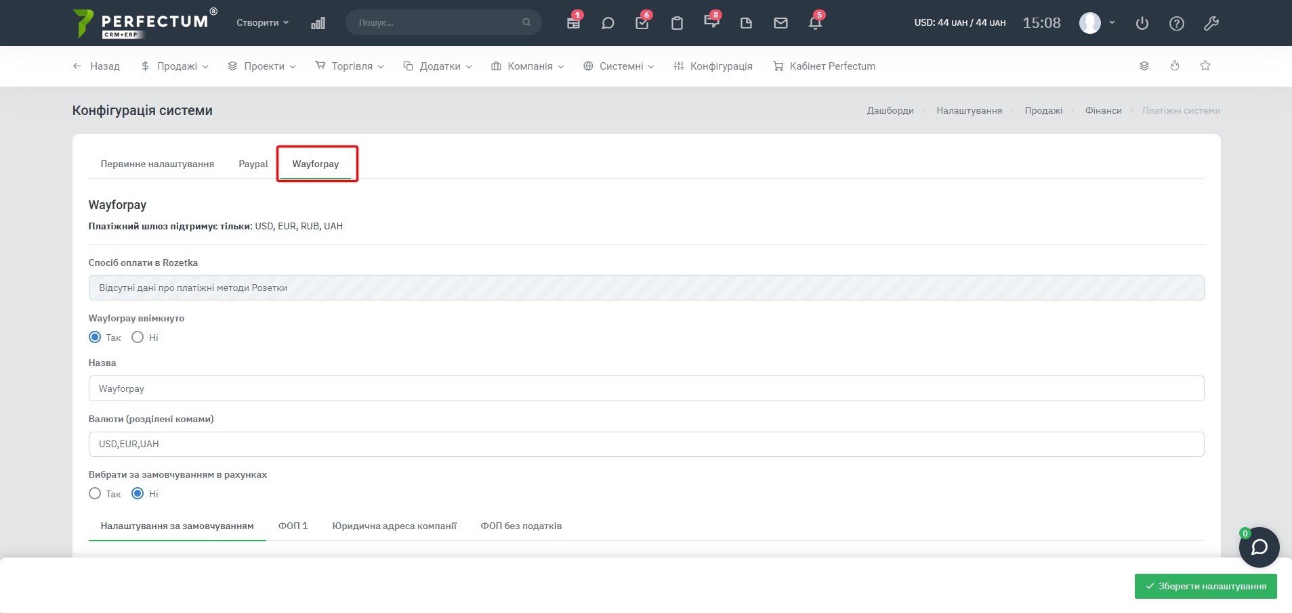Click the Perfectum CRM+ERP logo
1292x613 pixels.
tap(145, 23)
